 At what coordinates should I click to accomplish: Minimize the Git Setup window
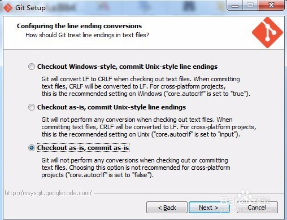(235, 6)
